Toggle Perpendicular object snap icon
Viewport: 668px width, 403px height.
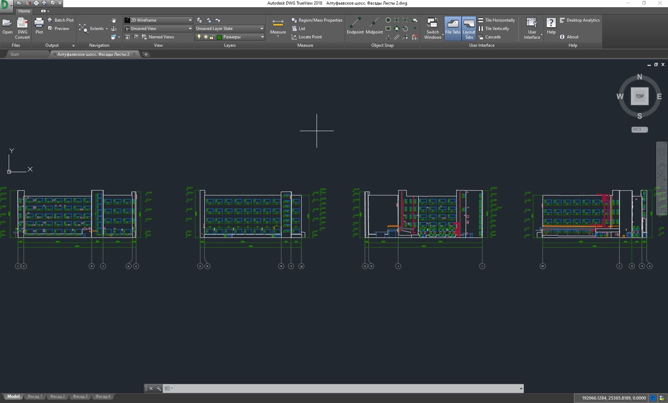[388, 37]
